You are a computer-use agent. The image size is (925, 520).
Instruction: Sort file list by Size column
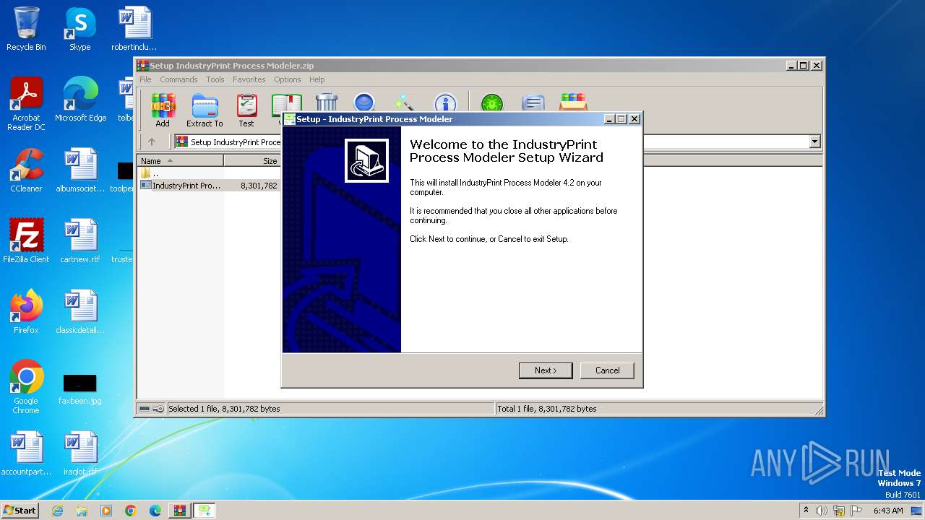(x=251, y=161)
